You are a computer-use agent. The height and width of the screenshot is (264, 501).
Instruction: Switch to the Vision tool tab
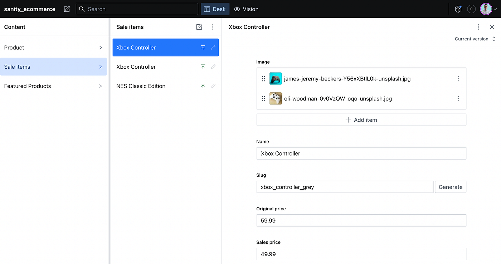coord(246,9)
